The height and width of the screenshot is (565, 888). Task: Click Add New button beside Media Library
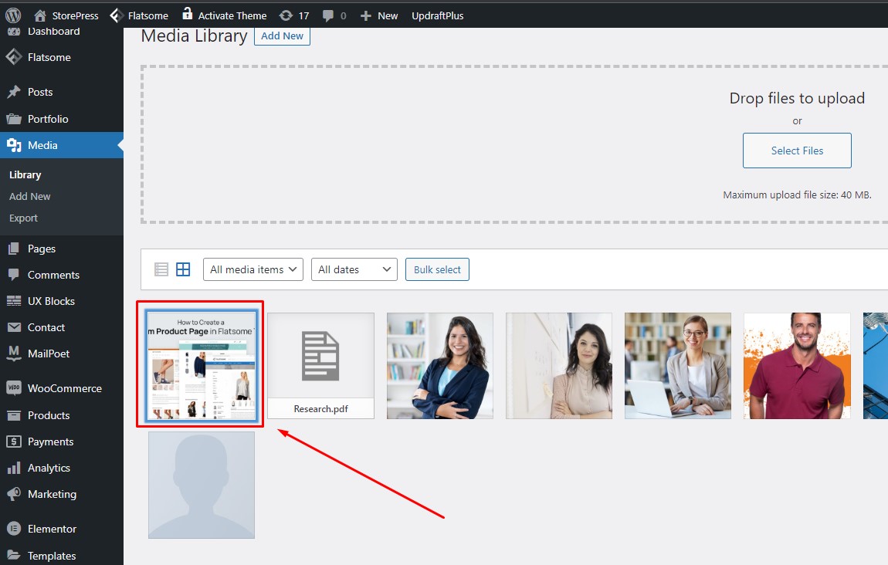(x=282, y=36)
